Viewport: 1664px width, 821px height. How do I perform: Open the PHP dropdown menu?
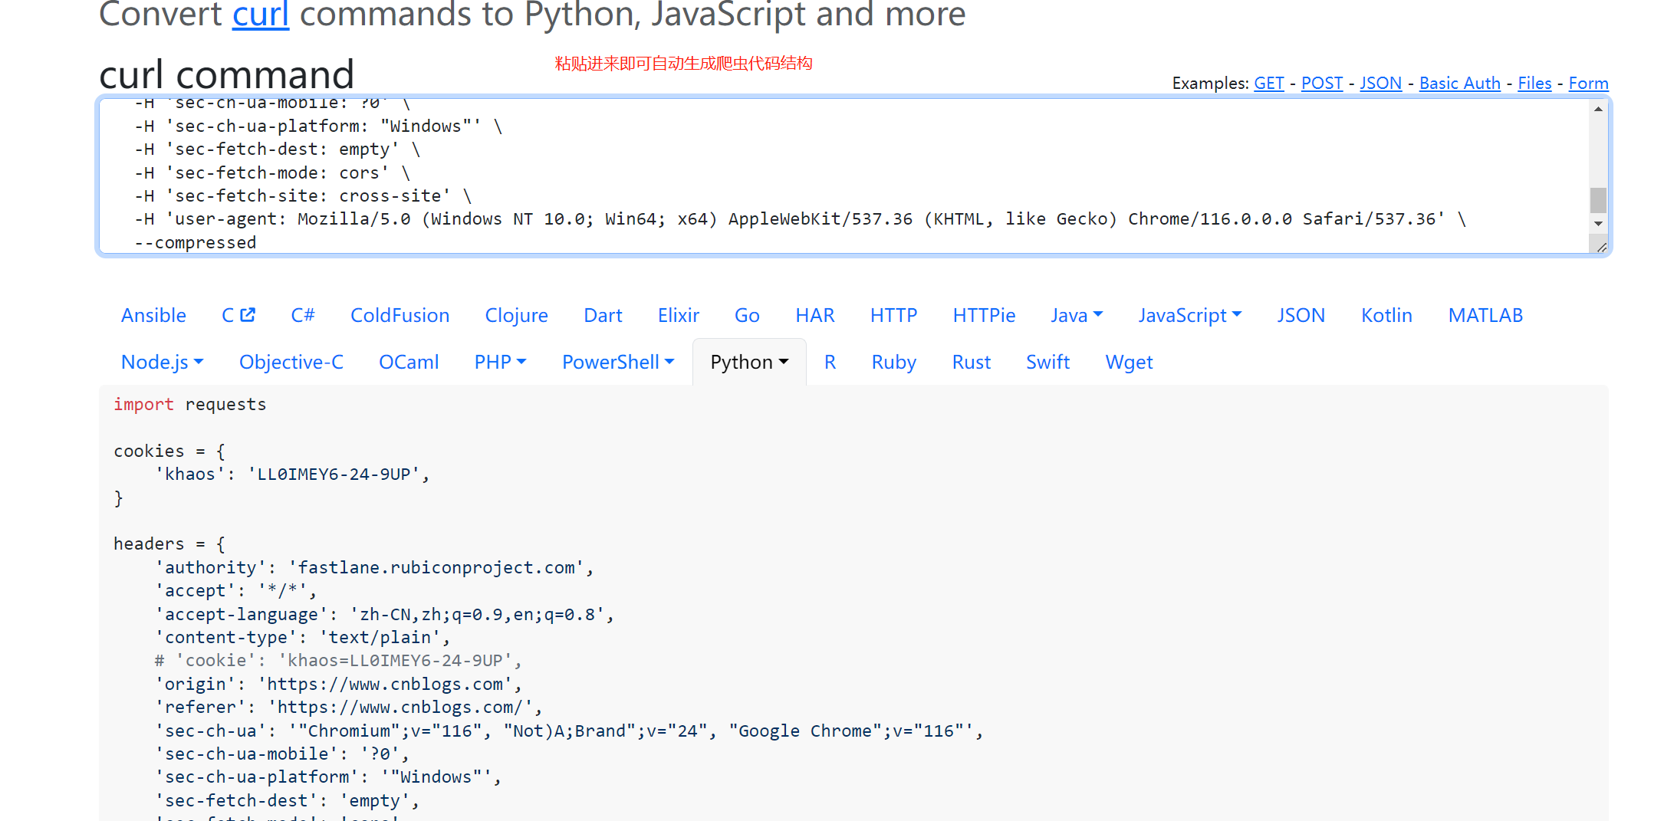point(500,362)
